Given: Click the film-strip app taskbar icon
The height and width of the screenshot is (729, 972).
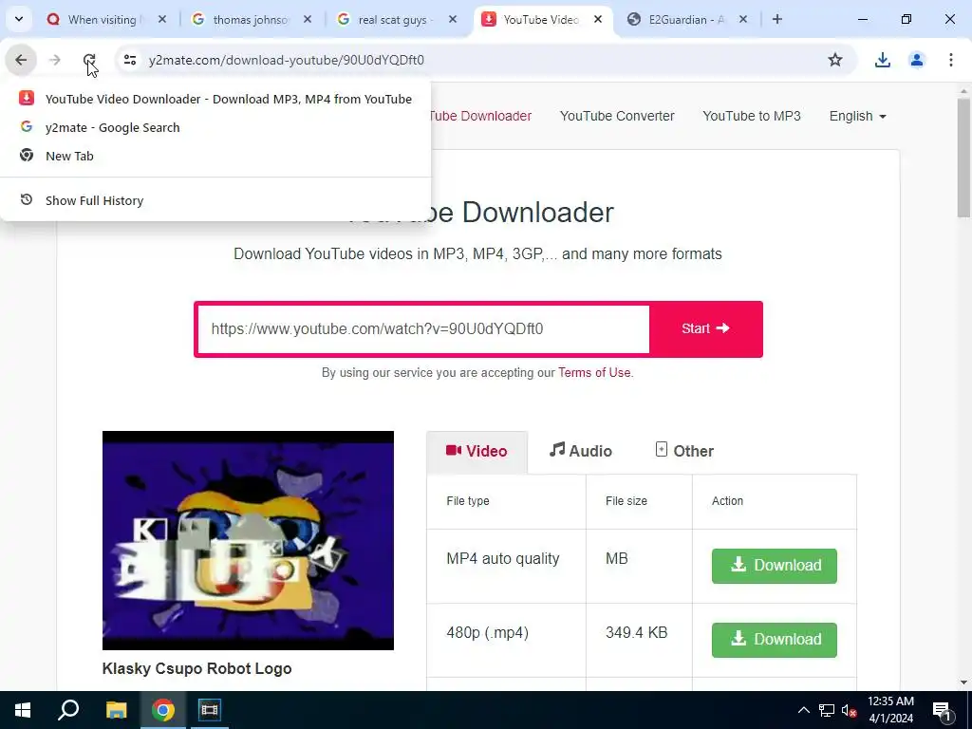Looking at the screenshot, I should pos(209,710).
